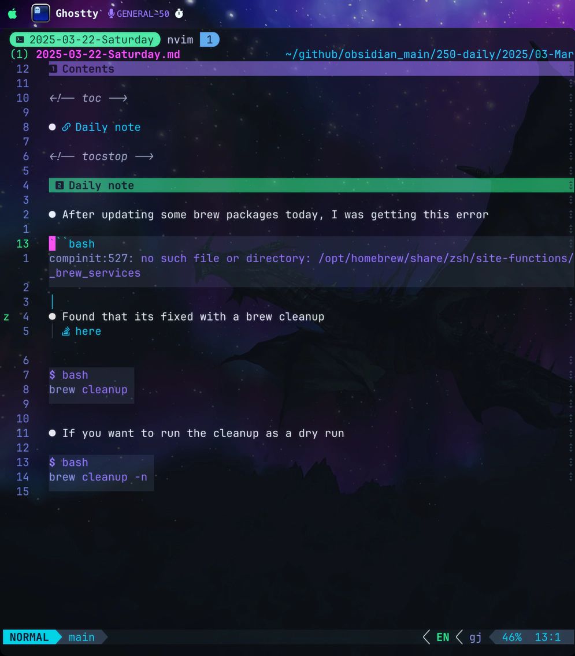
Task: Open the Apple menu
Action: [x=12, y=13]
